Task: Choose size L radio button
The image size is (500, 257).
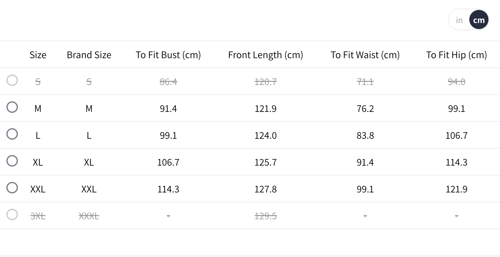Action: [x=12, y=134]
